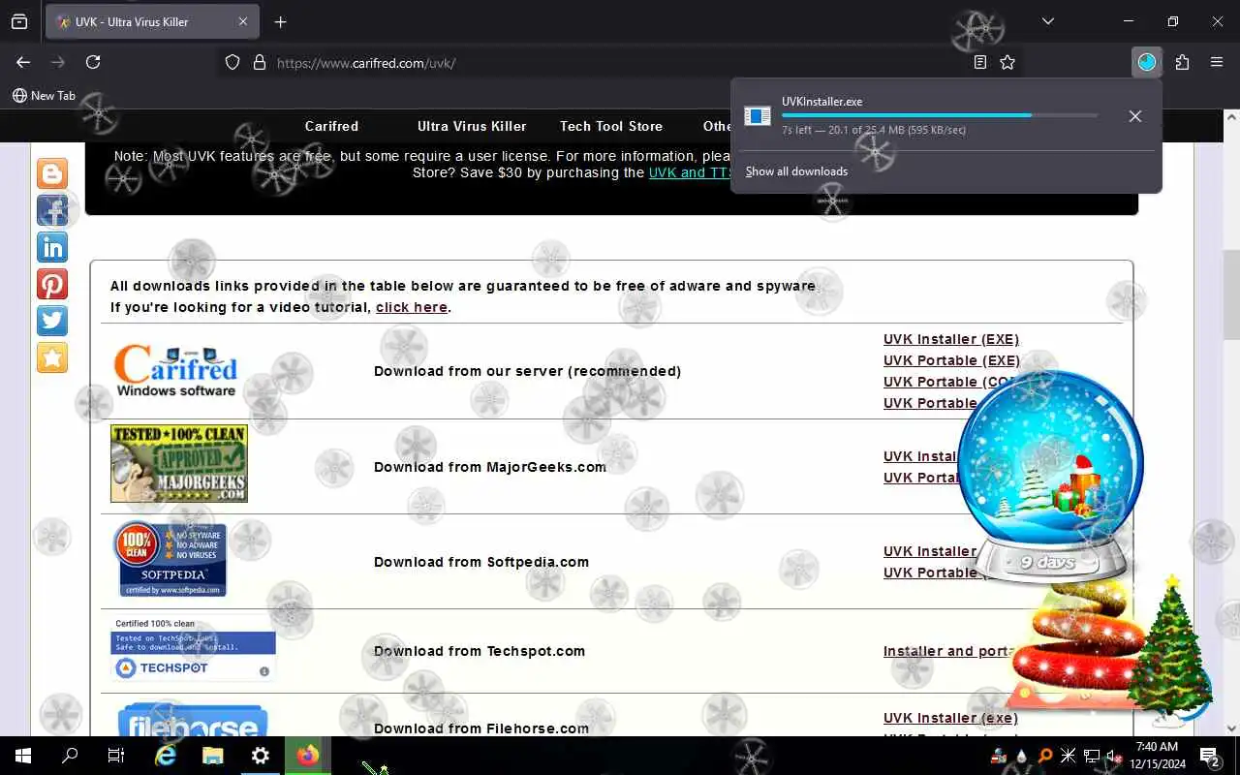Click Show all downloads
Viewport: 1240px width, 775px height.
click(796, 171)
